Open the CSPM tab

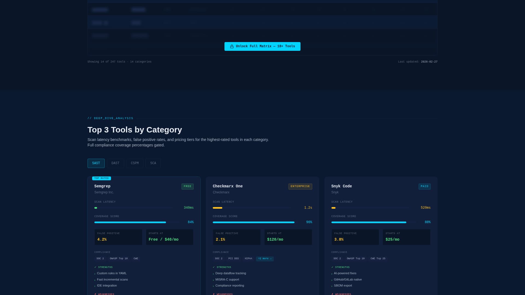(135, 163)
